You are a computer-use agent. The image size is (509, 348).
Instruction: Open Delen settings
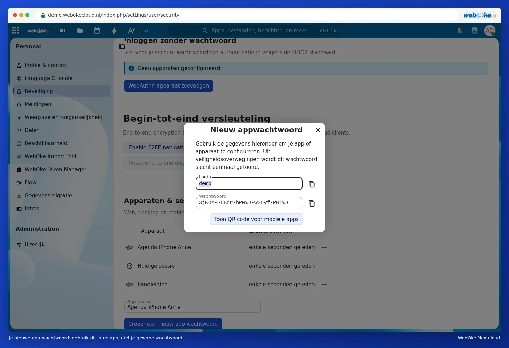click(x=62, y=130)
